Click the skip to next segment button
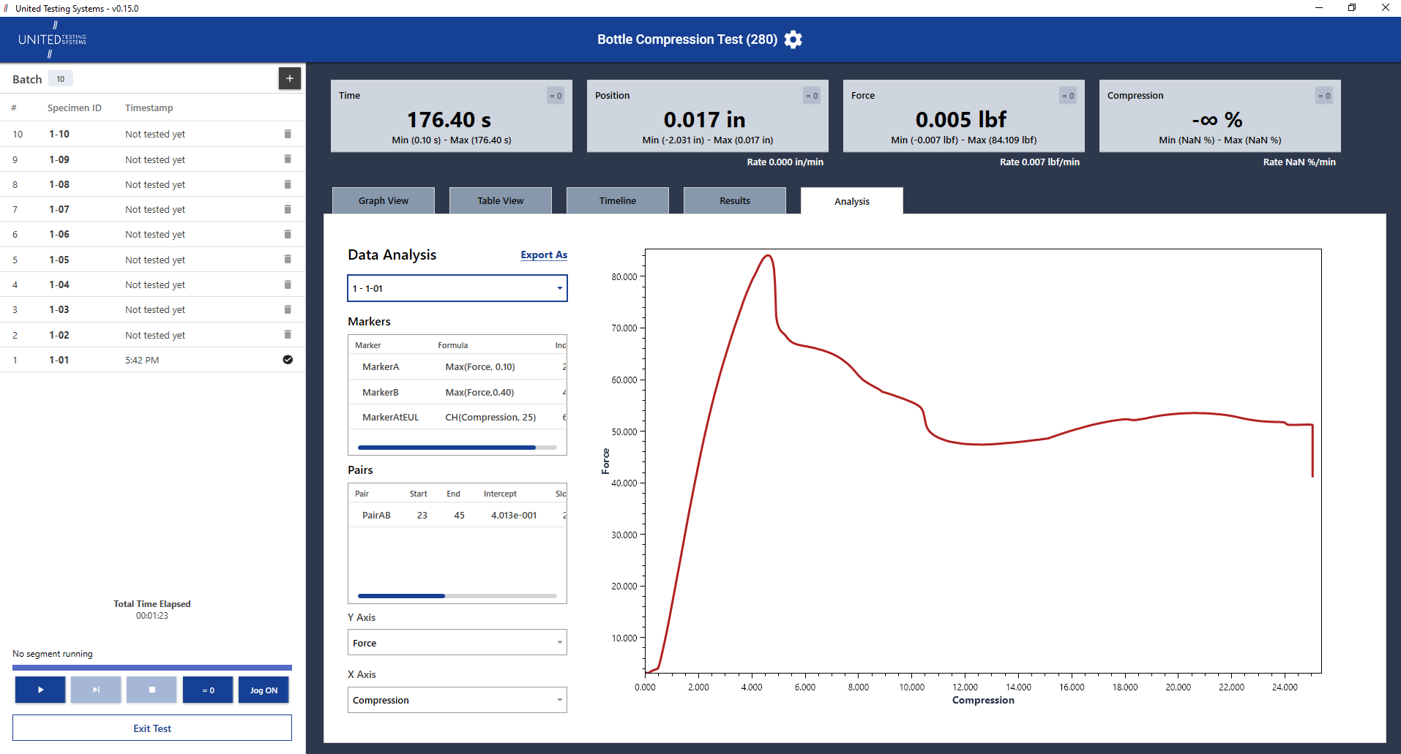The width and height of the screenshot is (1401, 754). pos(96,690)
